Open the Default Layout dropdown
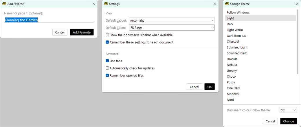The height and width of the screenshot is (127, 301). (x=172, y=20)
